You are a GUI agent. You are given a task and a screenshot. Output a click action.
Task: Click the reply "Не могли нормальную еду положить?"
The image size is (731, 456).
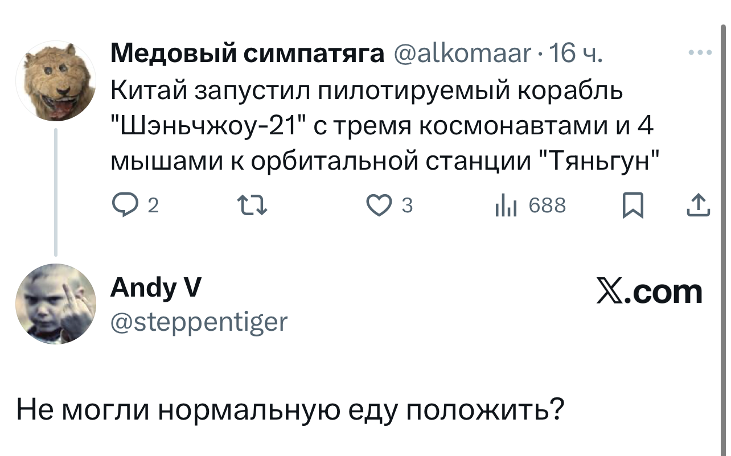click(290, 408)
